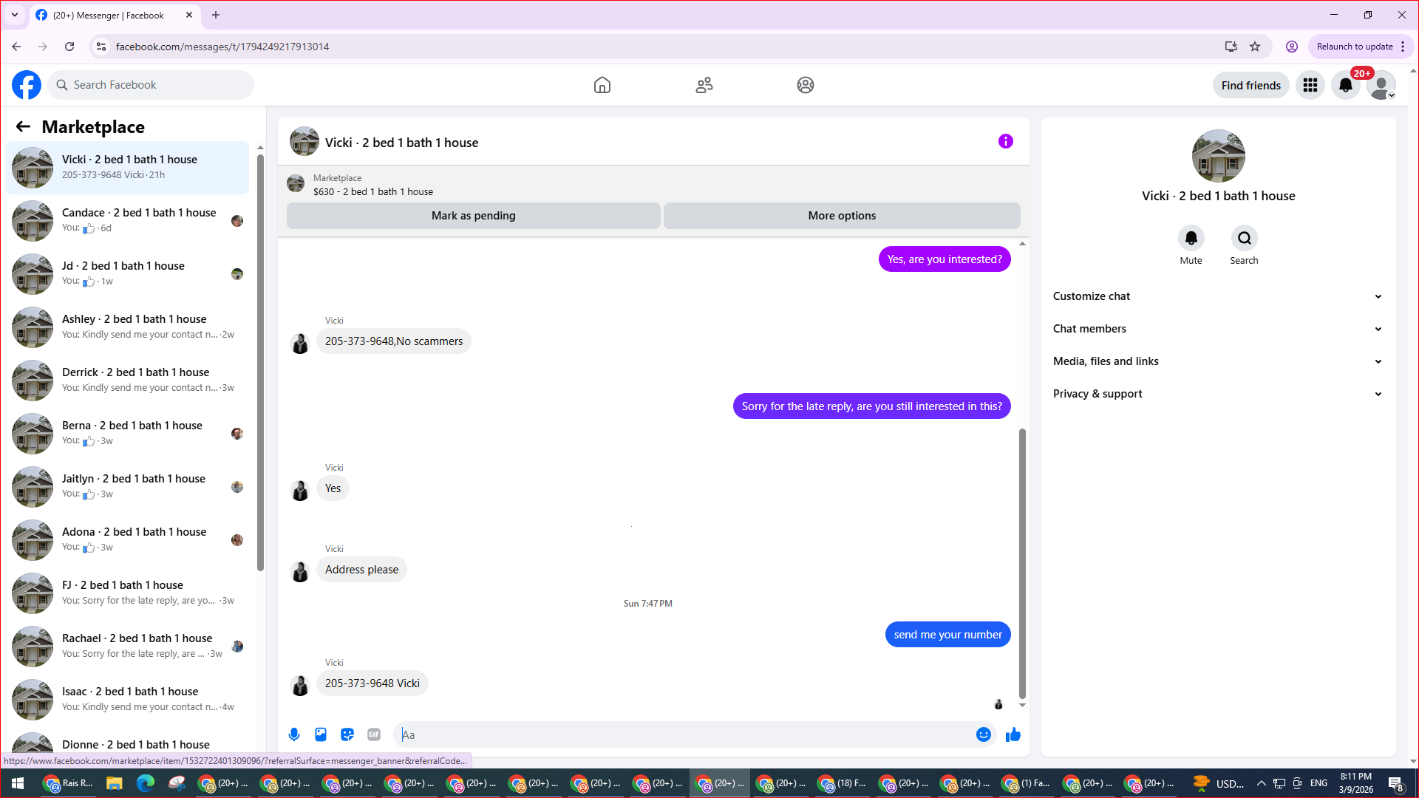The image size is (1419, 798).
Task: Click the chat messages scrollbar
Action: coord(1022,562)
